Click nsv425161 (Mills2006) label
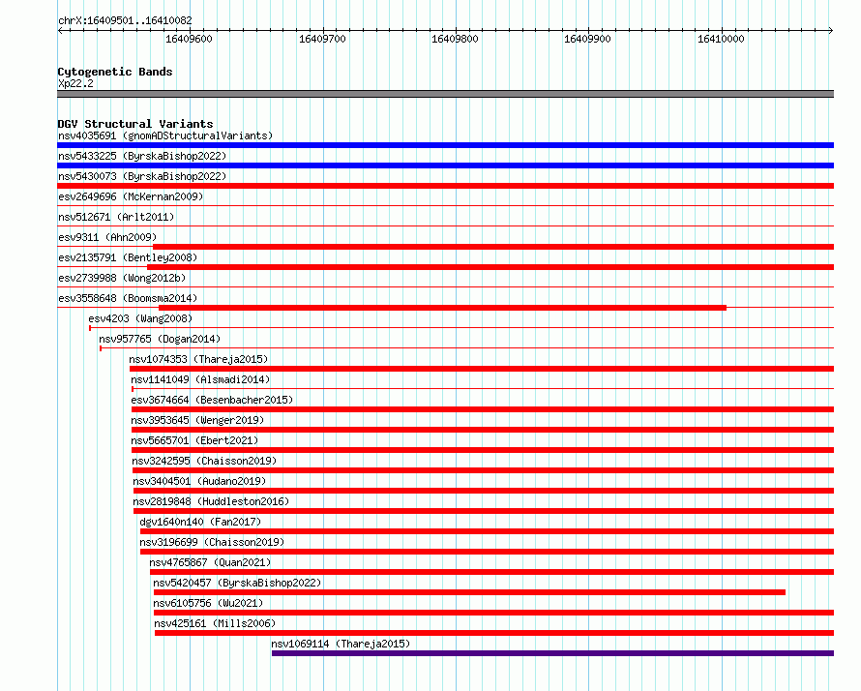861x691 pixels. click(x=215, y=623)
